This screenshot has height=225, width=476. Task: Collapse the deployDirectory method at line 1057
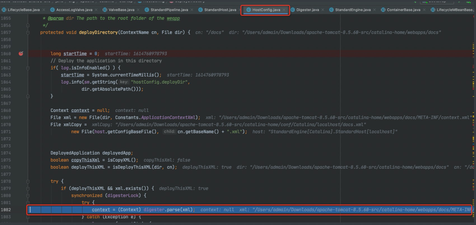[x=28, y=32]
